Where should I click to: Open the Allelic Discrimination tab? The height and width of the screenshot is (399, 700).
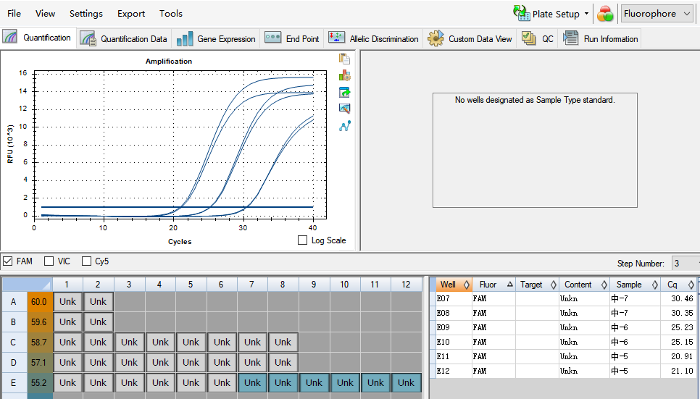(374, 39)
